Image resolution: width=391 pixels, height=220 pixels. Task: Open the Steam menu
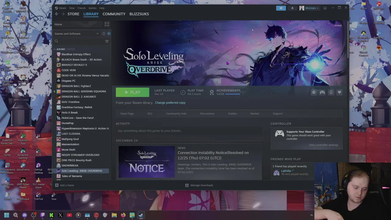(60, 8)
